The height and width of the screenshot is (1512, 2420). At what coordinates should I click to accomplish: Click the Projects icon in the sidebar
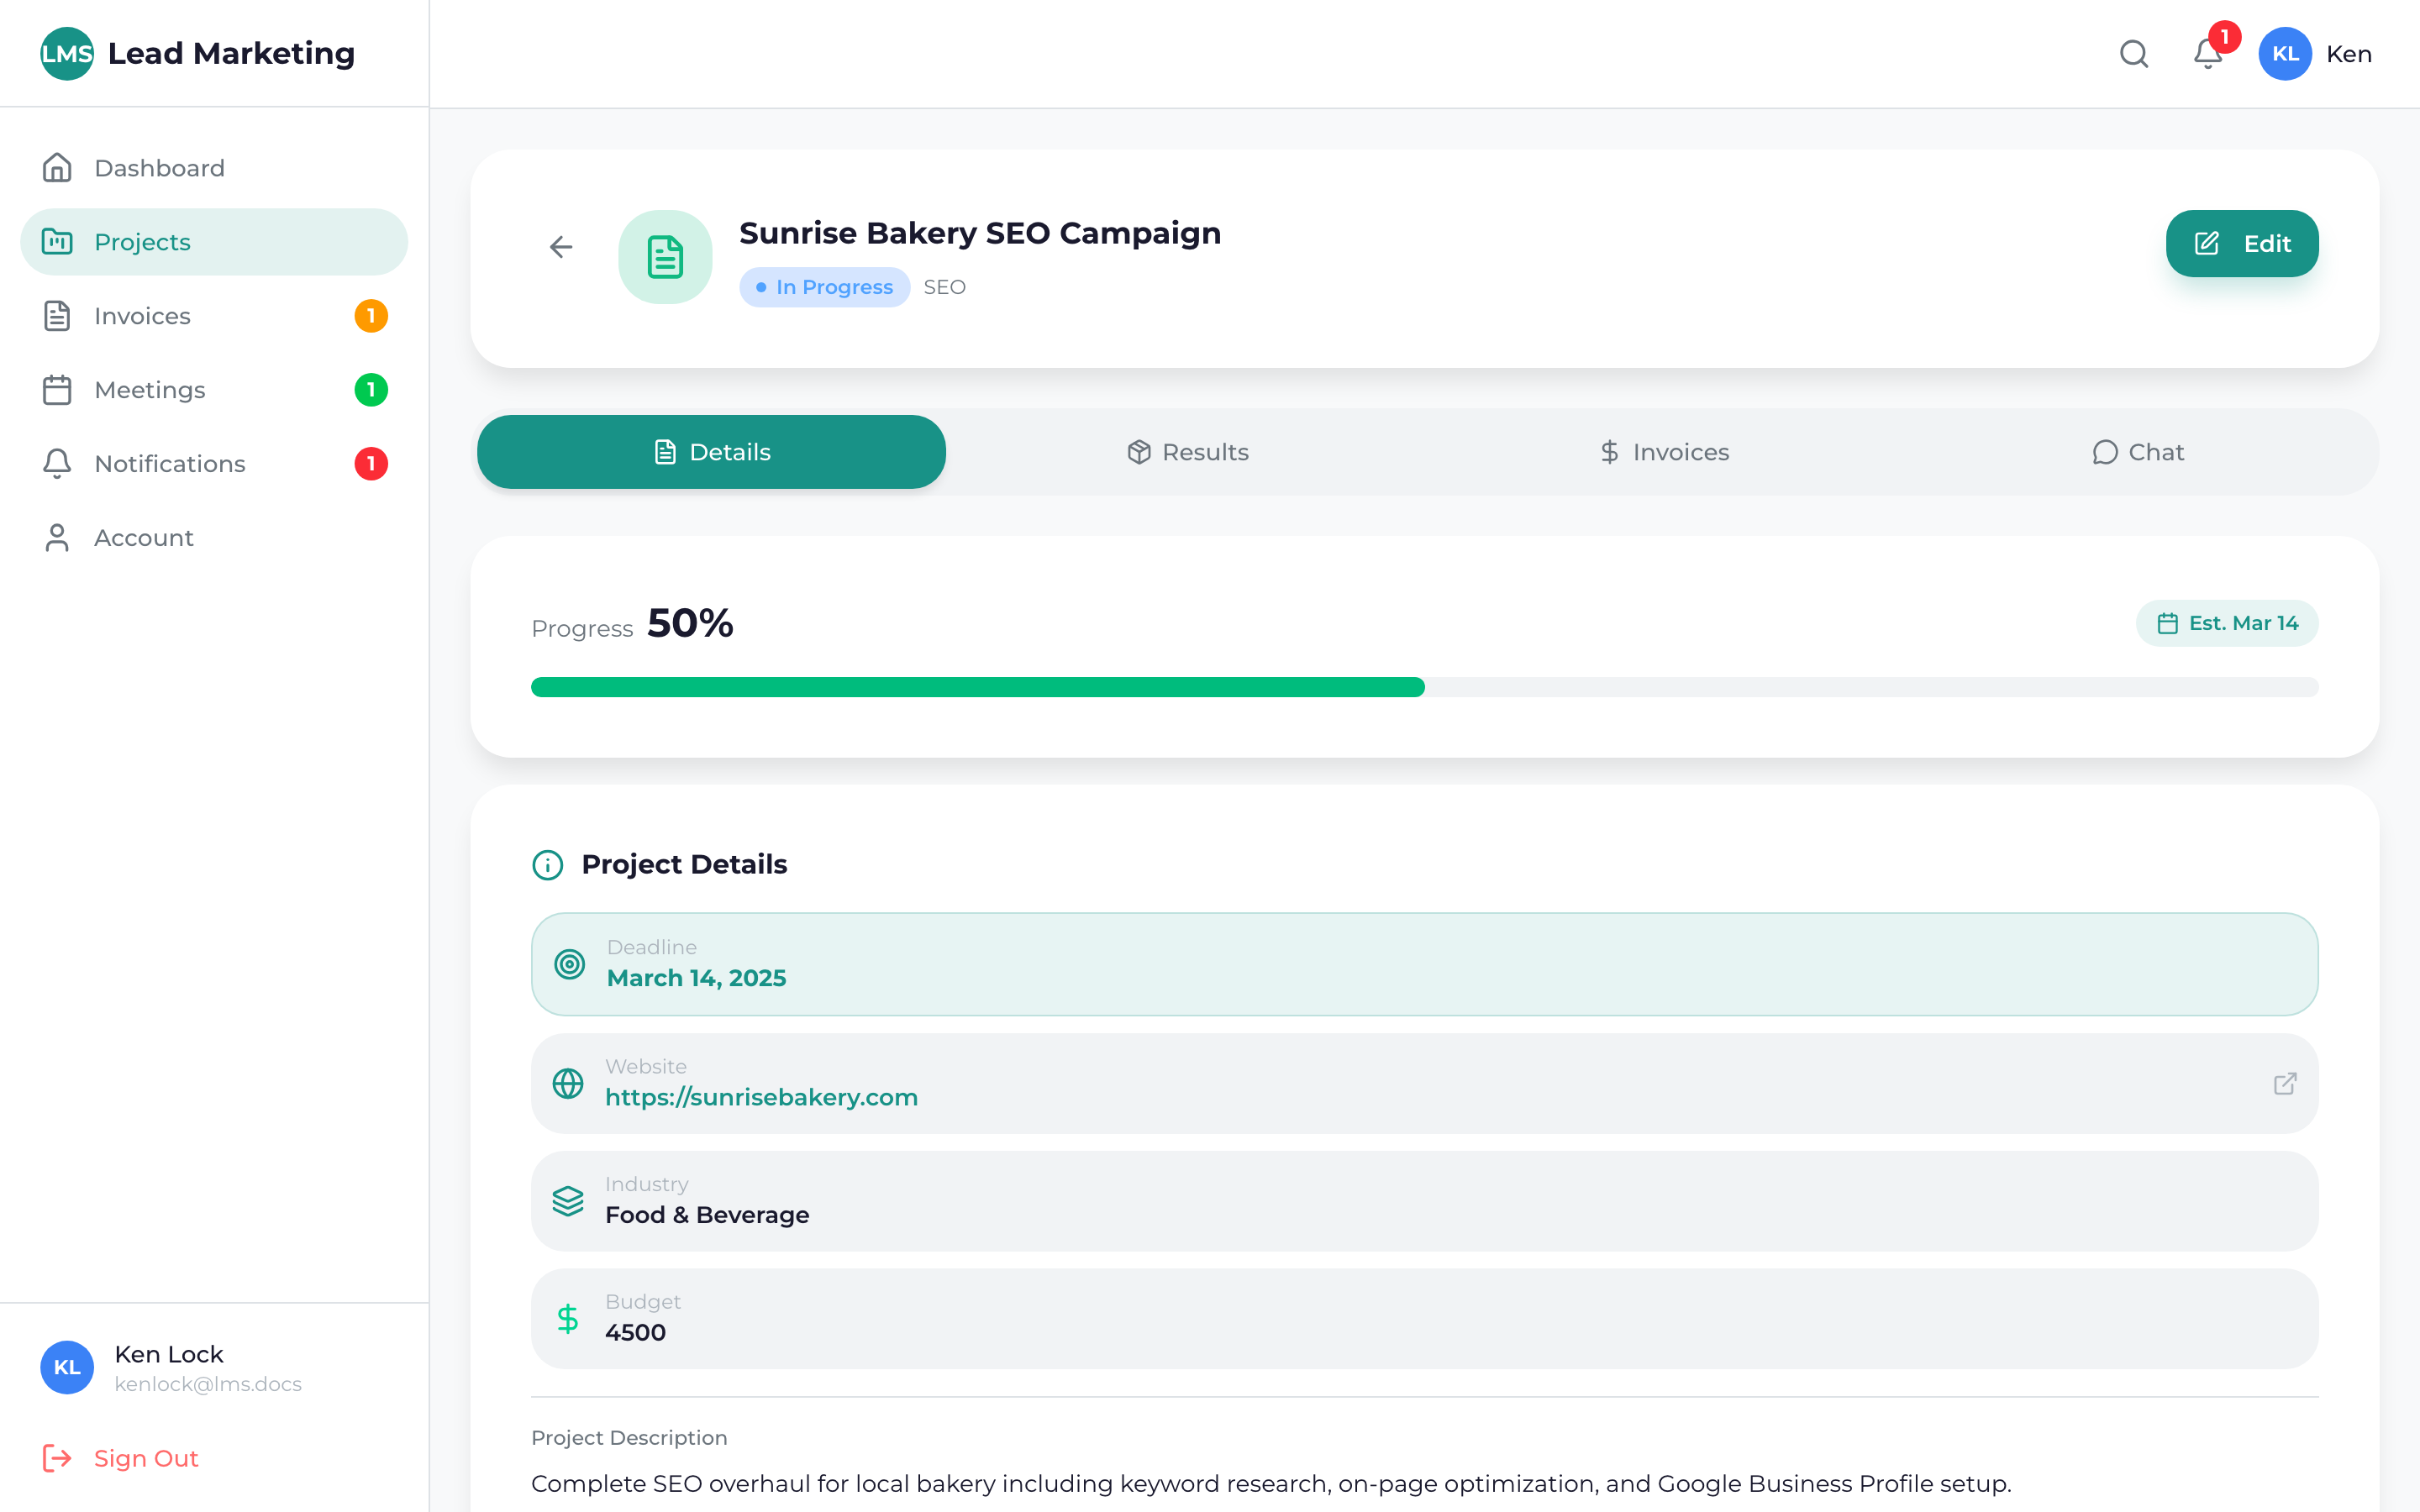click(58, 241)
